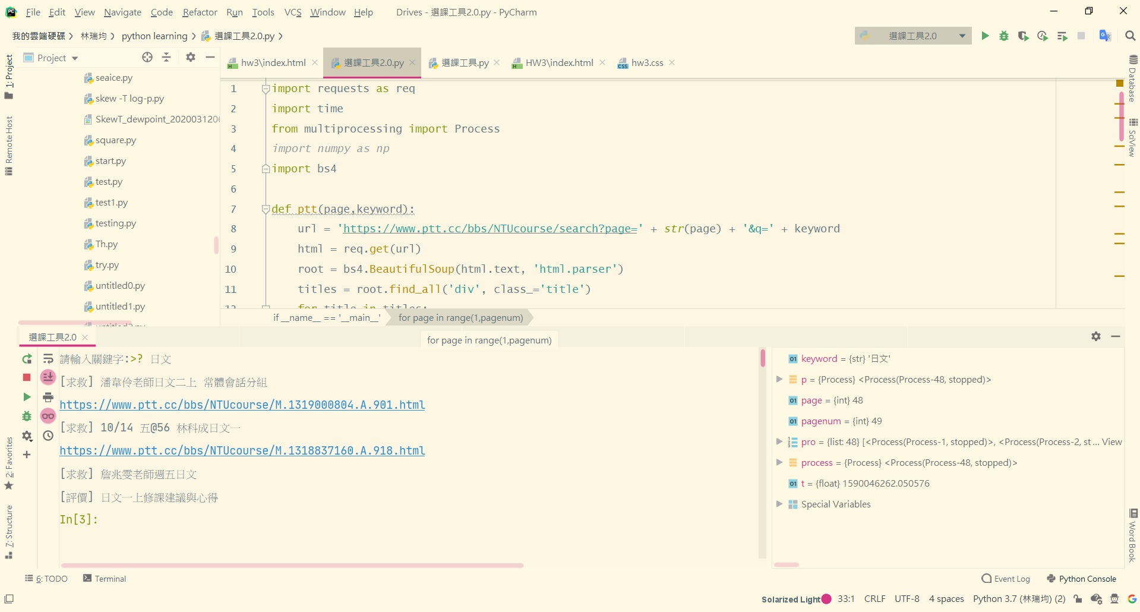1140x612 pixels.
Task: Open the VCS menu
Action: tap(293, 12)
